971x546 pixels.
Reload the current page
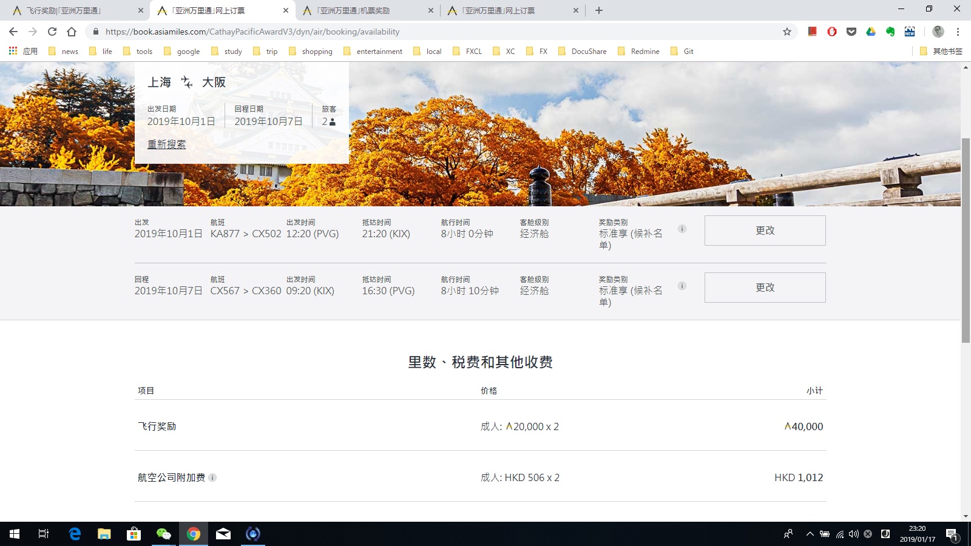pos(52,32)
